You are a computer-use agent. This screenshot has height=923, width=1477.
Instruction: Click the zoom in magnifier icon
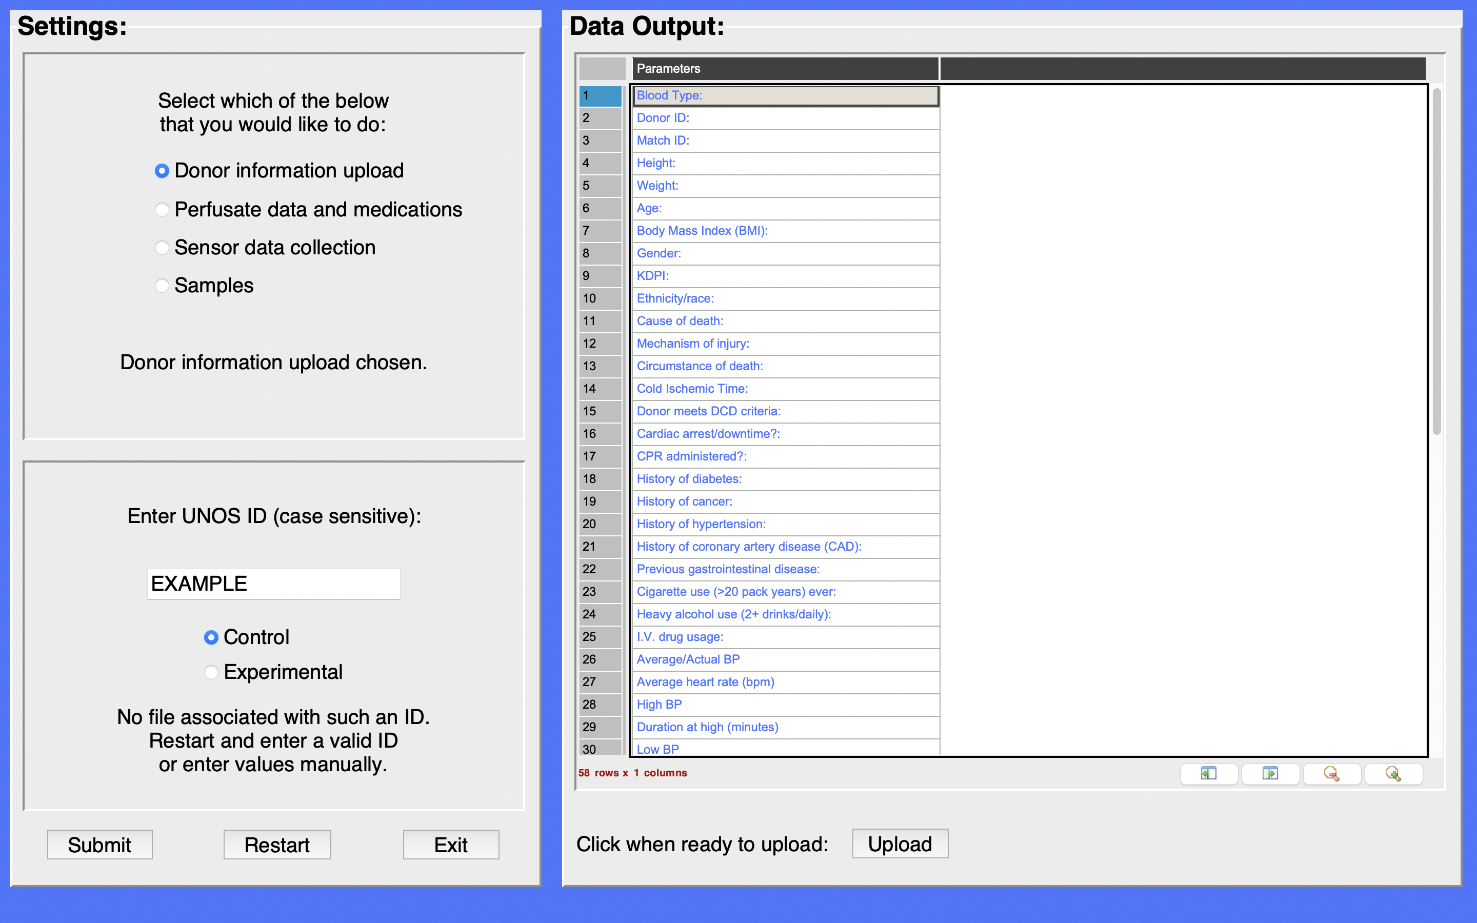(1393, 773)
